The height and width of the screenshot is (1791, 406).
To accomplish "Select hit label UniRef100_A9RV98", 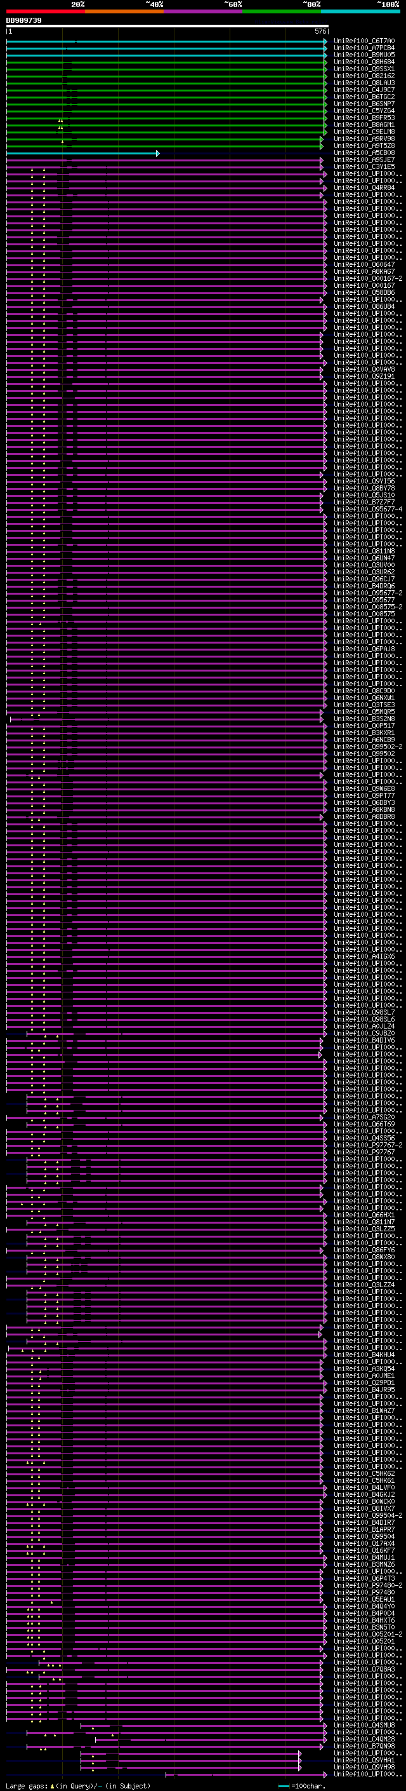I will coord(363,139).
